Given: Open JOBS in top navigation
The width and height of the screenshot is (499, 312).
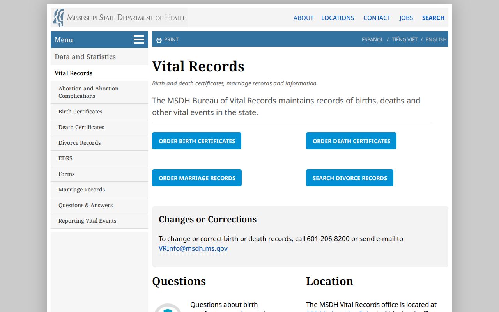Looking at the screenshot, I should (x=406, y=18).
